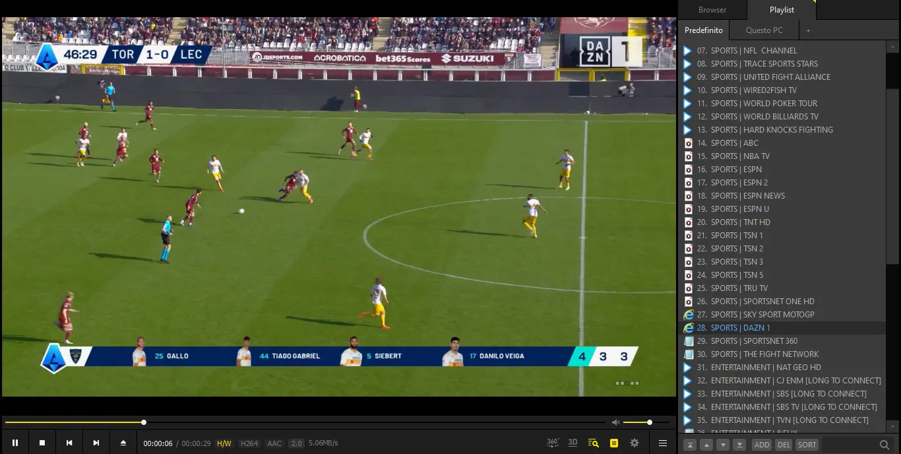The height and width of the screenshot is (454, 901).
Task: Select 29. SPORTS | SPORTSNET 360
Action: [x=782, y=341]
